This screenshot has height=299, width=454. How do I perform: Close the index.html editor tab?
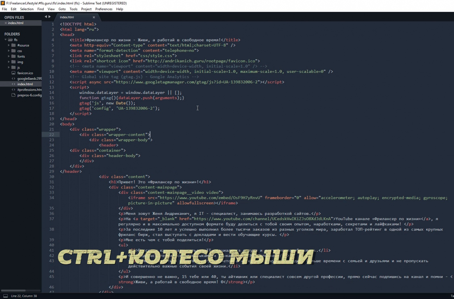[94, 17]
